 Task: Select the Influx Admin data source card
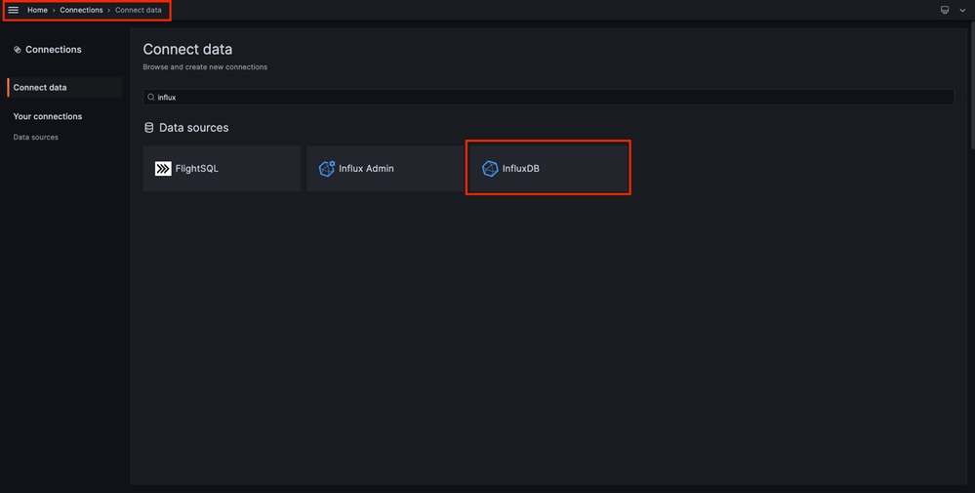386,169
